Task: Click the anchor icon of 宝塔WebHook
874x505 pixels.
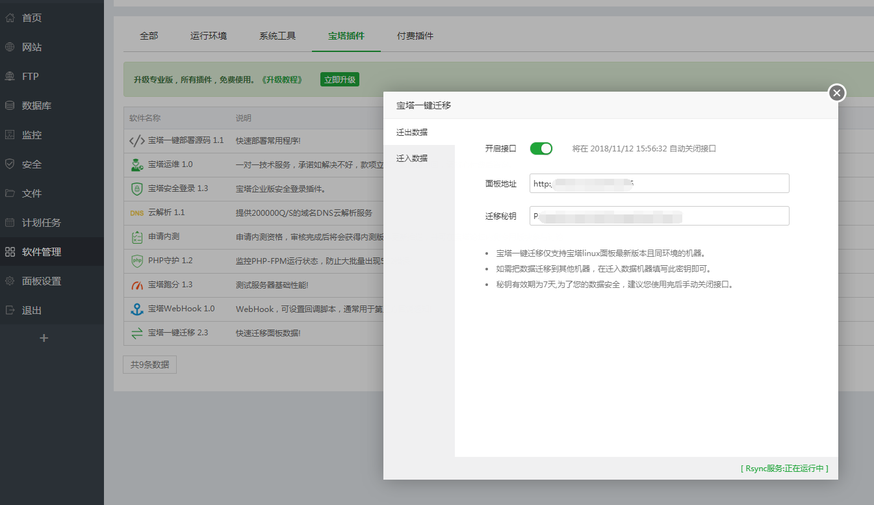Action: [x=137, y=309]
